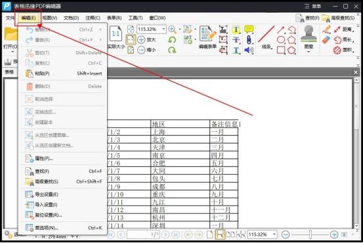Rotate page counterclockwise with green arrow
Viewport: 363px width, 243px height.
pos(172,40)
